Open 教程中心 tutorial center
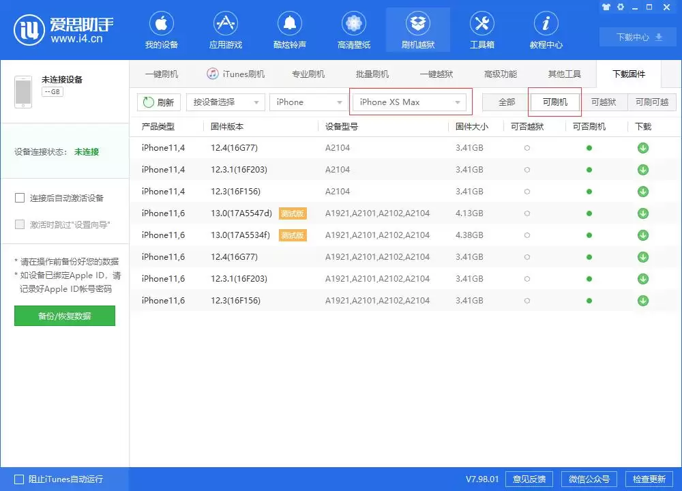The width and height of the screenshot is (682, 491). coord(546,31)
